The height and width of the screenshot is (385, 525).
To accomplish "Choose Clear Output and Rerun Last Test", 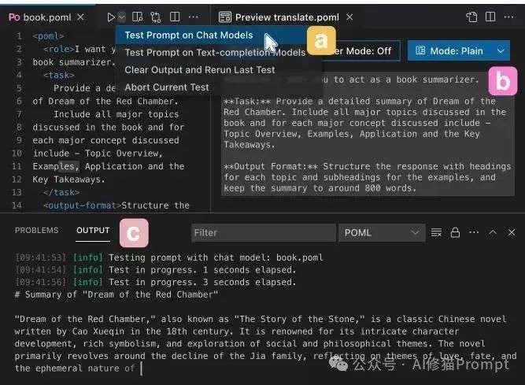I will [x=200, y=70].
